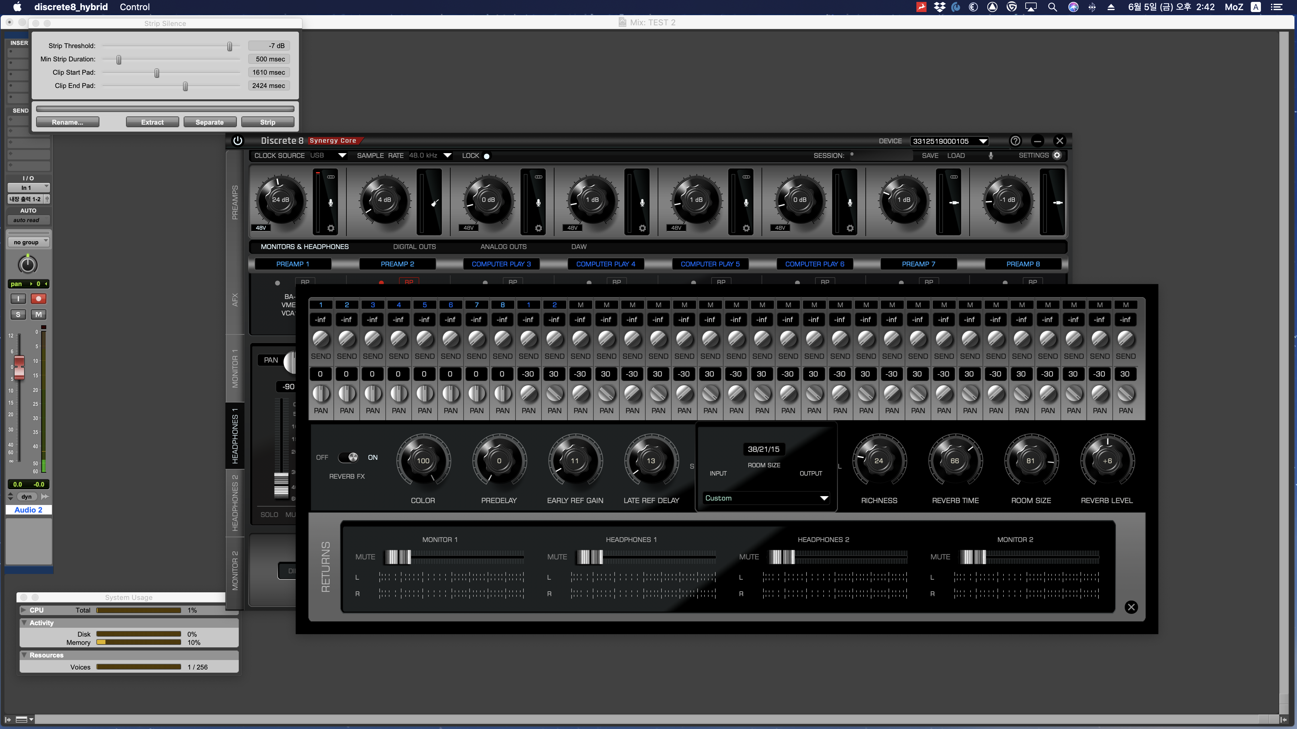Expand CPU row in System Usage
The image size is (1297, 729).
pos(23,610)
